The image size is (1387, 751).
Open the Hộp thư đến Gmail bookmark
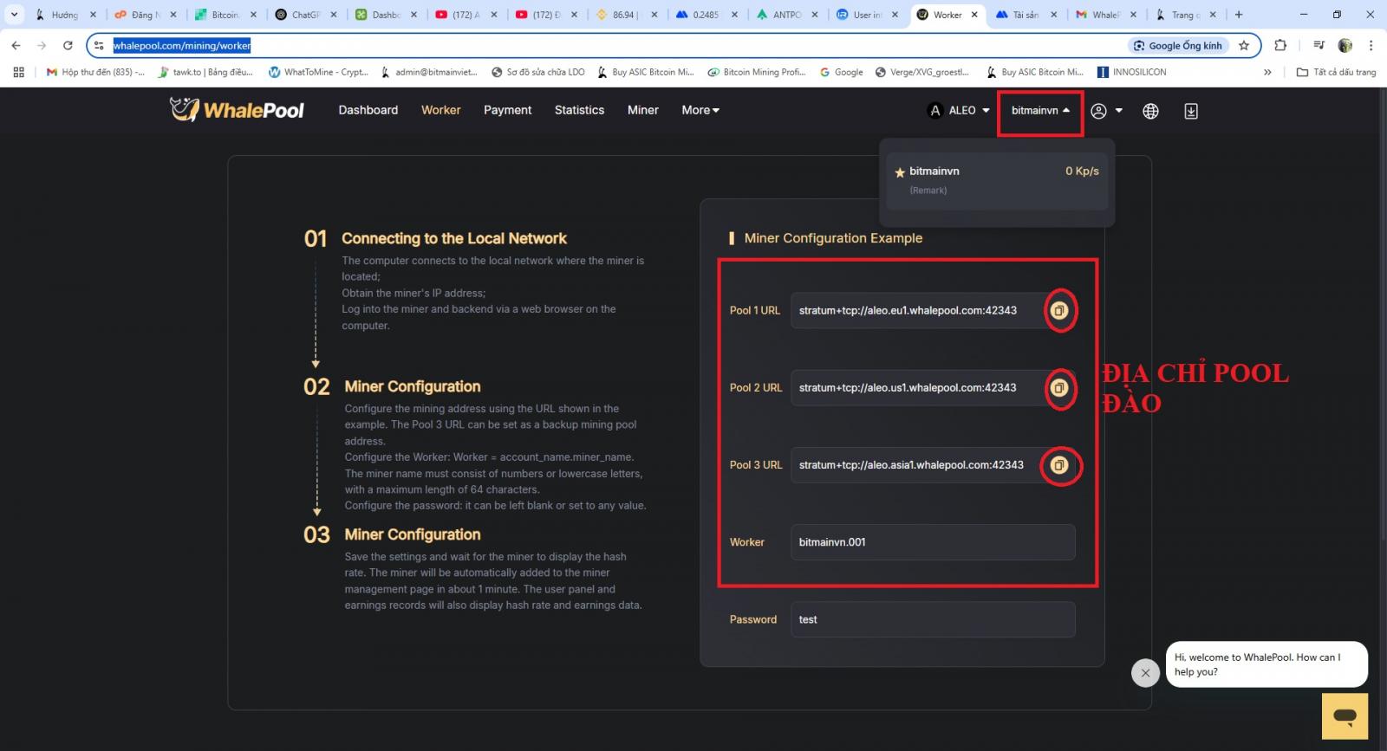[x=95, y=72]
